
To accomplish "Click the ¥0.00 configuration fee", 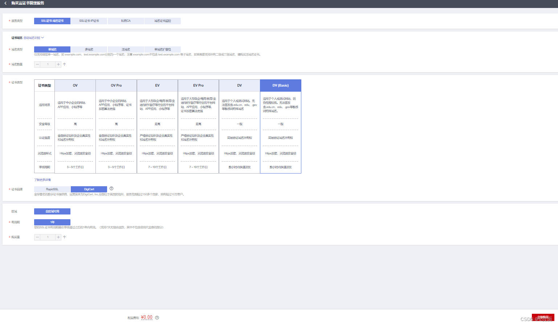I will [147, 317].
